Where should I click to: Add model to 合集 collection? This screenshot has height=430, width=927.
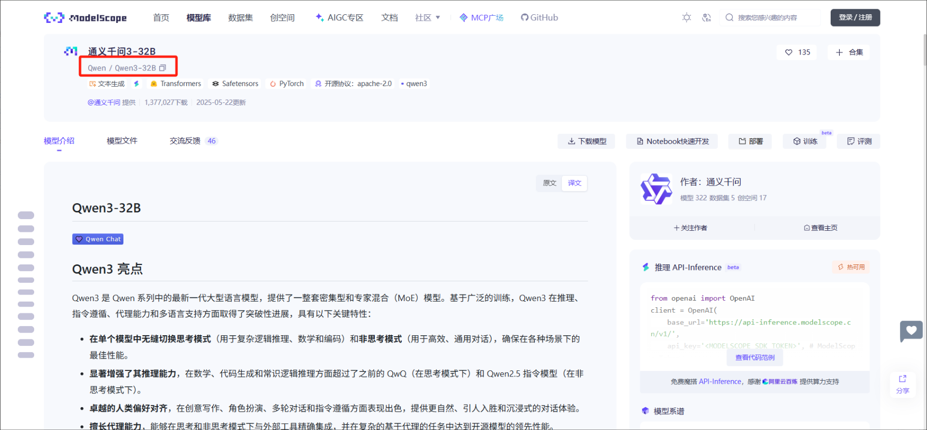(849, 52)
